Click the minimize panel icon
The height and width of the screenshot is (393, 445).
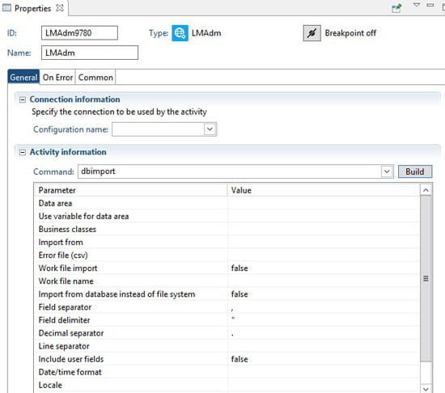pyautogui.click(x=430, y=5)
